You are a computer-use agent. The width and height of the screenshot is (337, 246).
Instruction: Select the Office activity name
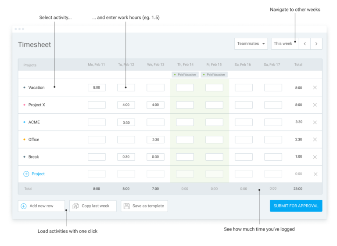click(x=34, y=139)
